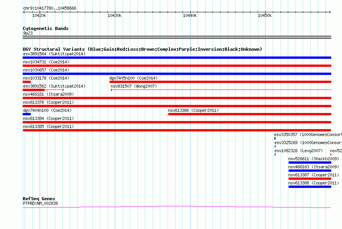
Task: Click the red nsv466161 loss bar
Action: click(177, 98)
